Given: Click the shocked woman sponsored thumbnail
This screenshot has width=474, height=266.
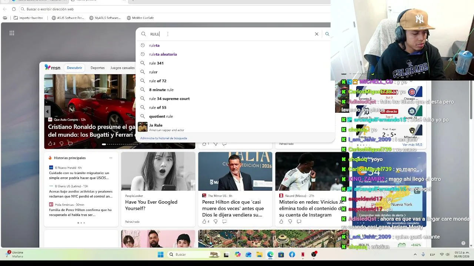Looking at the screenshot, I should 158,171.
